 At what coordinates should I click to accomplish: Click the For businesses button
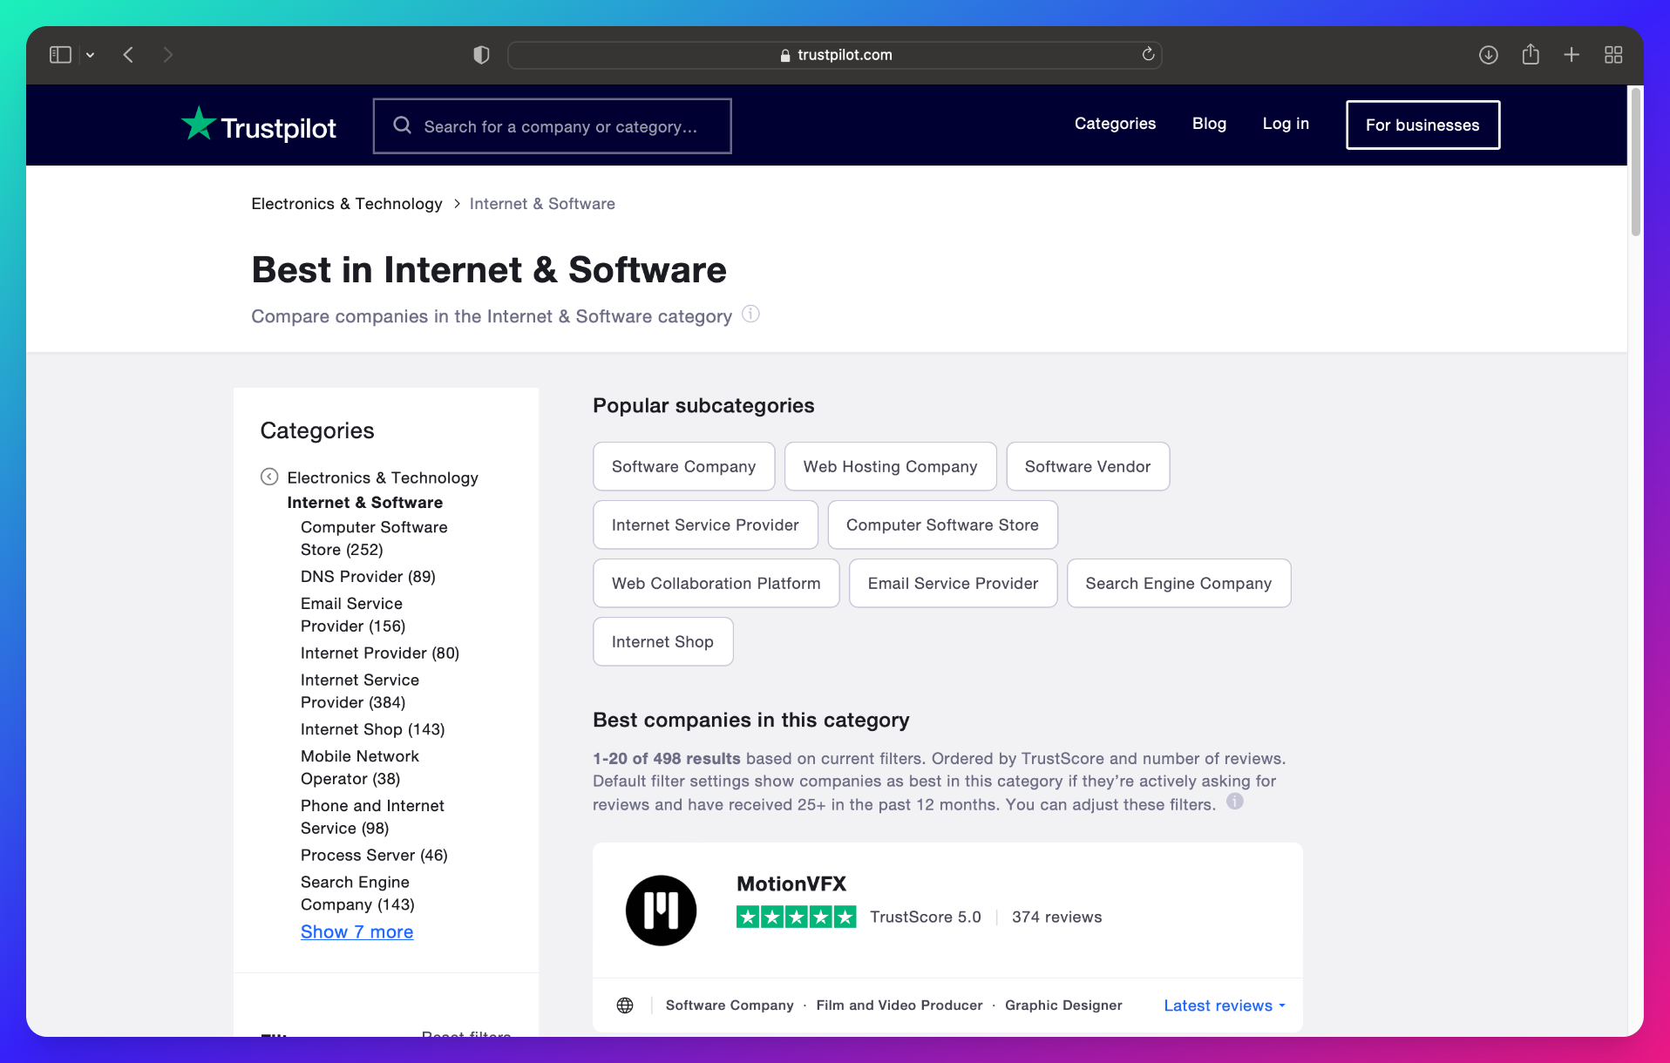coord(1422,125)
